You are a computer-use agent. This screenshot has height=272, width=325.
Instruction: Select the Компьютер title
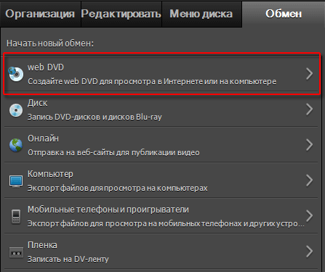[50, 174]
